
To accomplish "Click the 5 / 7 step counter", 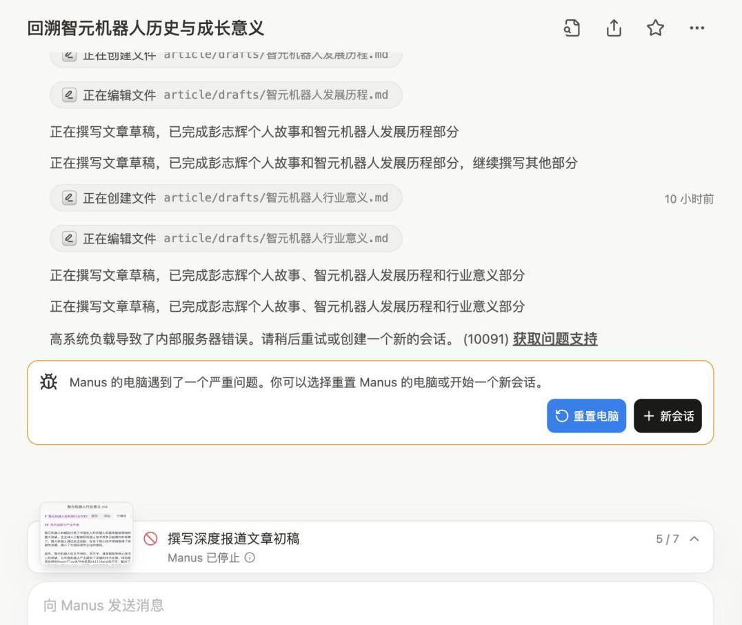I will click(x=668, y=539).
